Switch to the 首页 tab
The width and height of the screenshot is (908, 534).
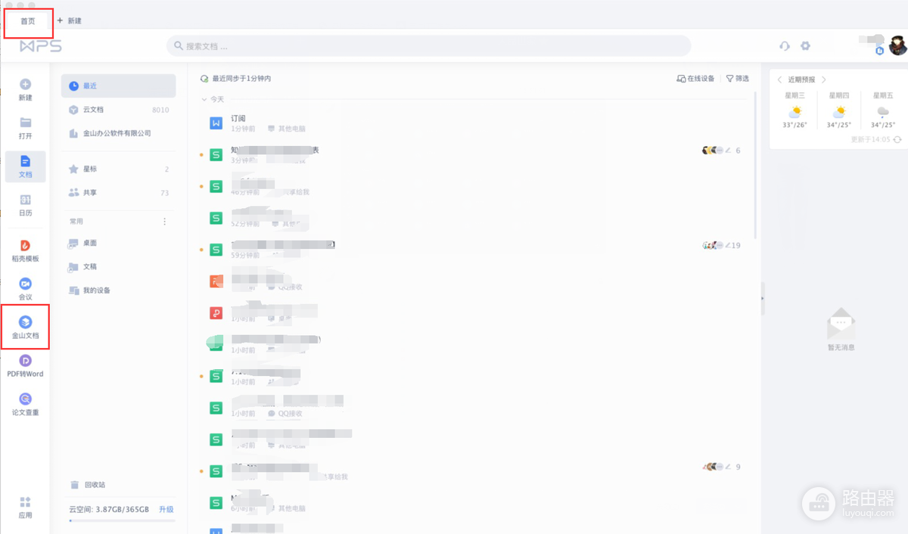[x=28, y=21]
